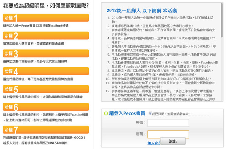Click terms item 2 about age 18

[150, 26]
